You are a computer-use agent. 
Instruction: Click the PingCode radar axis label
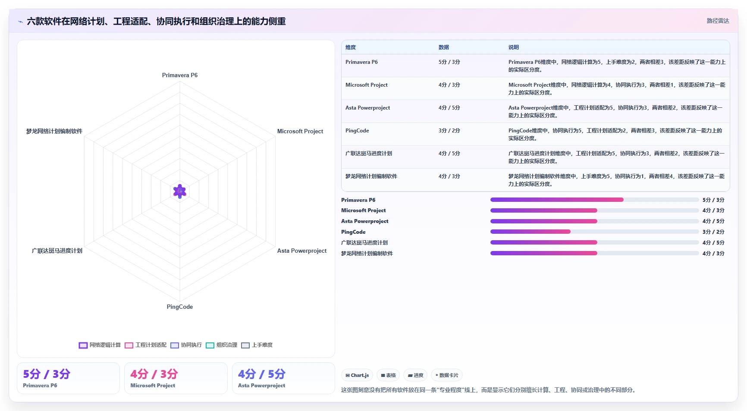(180, 307)
